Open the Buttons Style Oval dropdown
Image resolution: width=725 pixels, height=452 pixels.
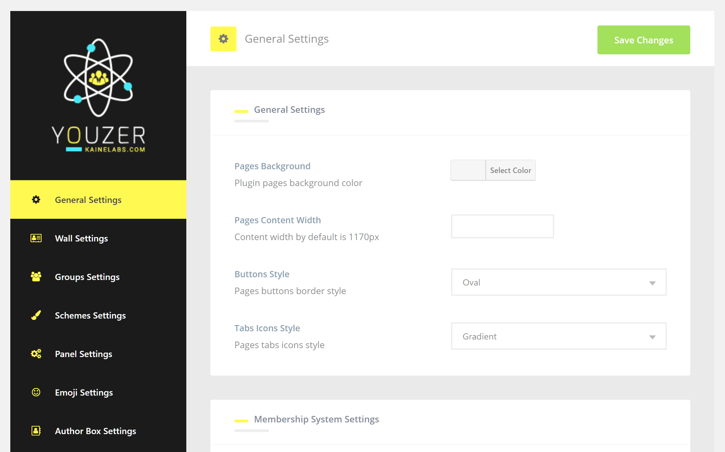point(558,282)
